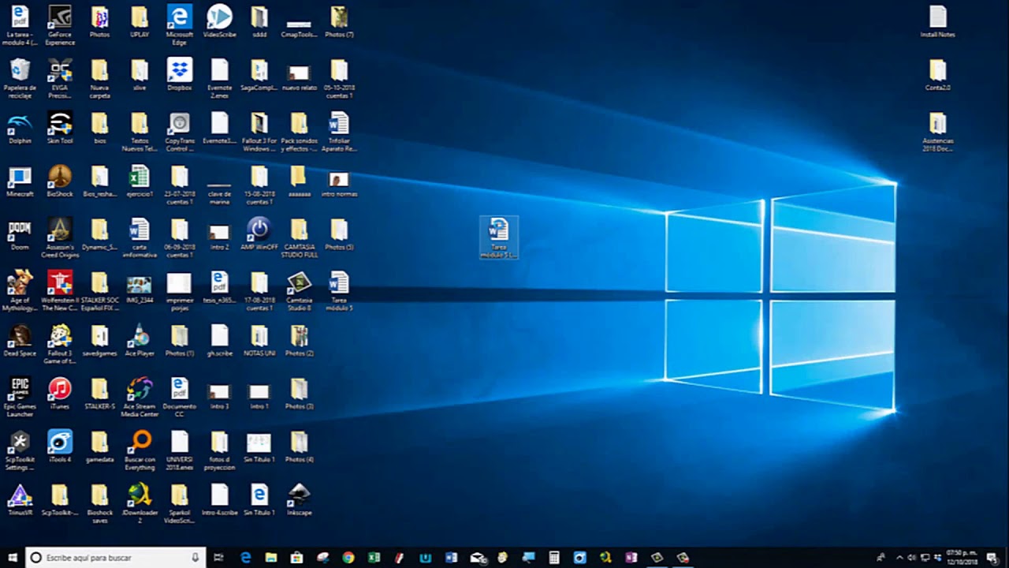The image size is (1009, 568).
Task: Select the ScpToolkit Settings shortcut
Action: point(20,450)
